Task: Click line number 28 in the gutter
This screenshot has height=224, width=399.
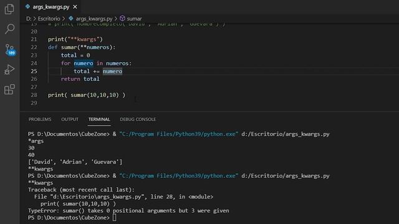Action: pyautogui.click(x=34, y=95)
